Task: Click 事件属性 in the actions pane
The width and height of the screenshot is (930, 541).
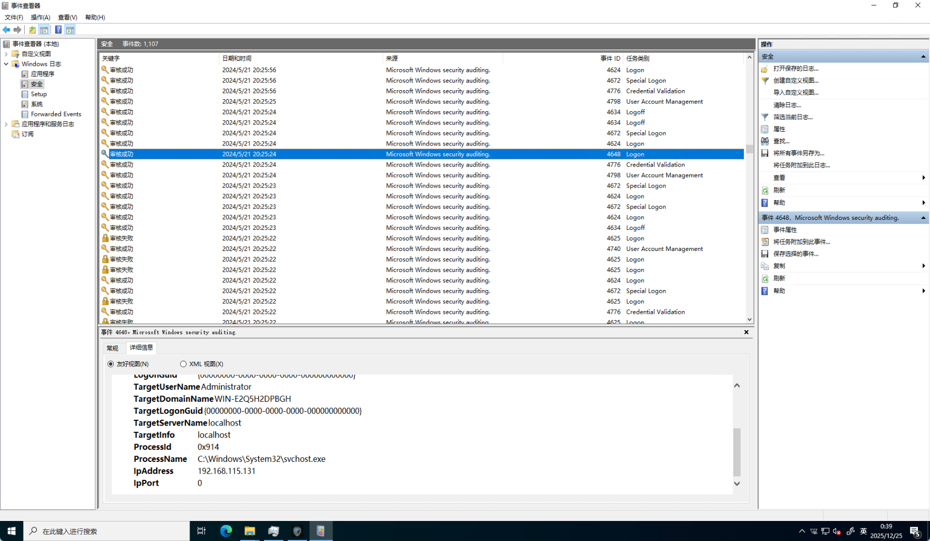Action: pos(785,230)
